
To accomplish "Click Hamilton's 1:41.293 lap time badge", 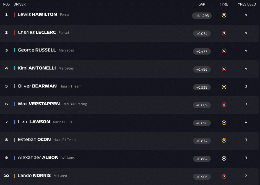I will tap(202, 16).
